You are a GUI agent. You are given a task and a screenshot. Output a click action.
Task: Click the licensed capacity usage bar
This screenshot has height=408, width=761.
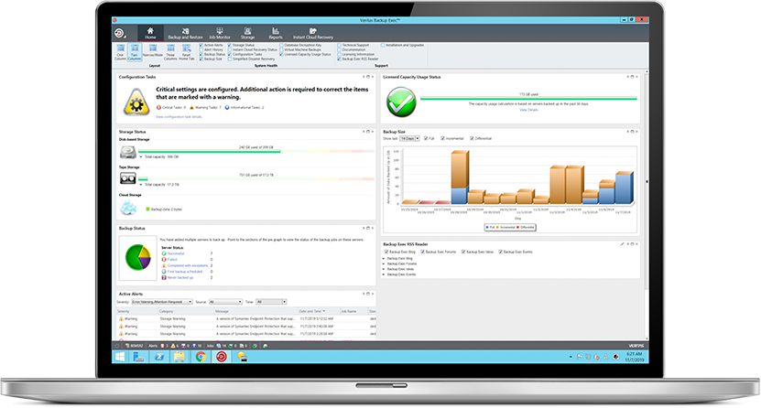click(x=528, y=99)
